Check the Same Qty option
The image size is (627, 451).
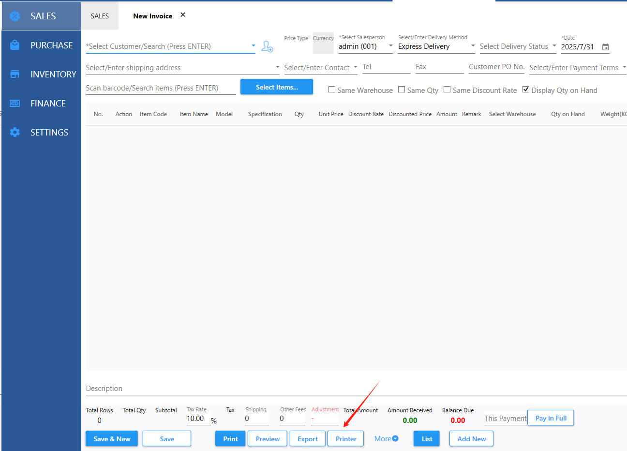click(402, 90)
